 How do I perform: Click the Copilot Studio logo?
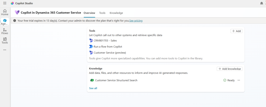click(x=12, y=3)
